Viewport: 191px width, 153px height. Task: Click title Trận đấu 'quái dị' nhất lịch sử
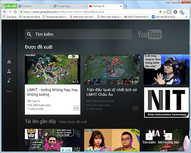point(112,92)
